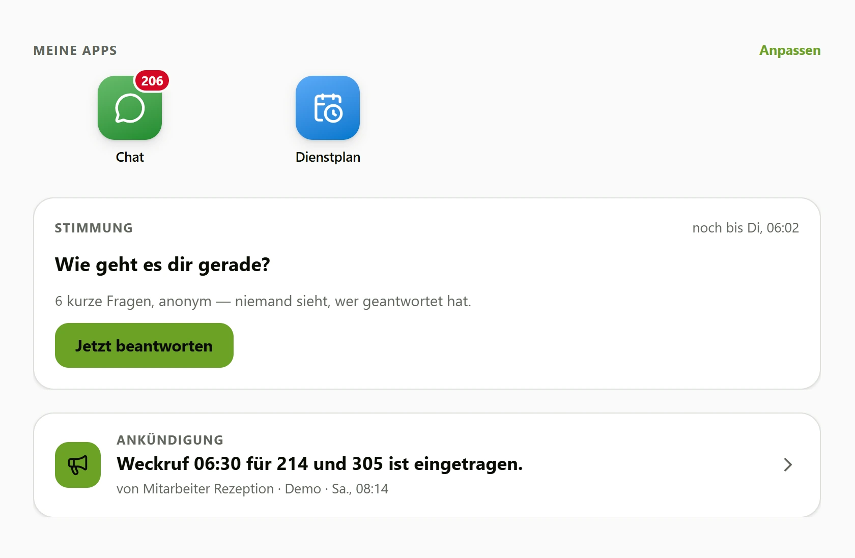Viewport: 855px width, 558px height.
Task: Click the '6 kurze Fragen, anonym' description
Action: 263,301
